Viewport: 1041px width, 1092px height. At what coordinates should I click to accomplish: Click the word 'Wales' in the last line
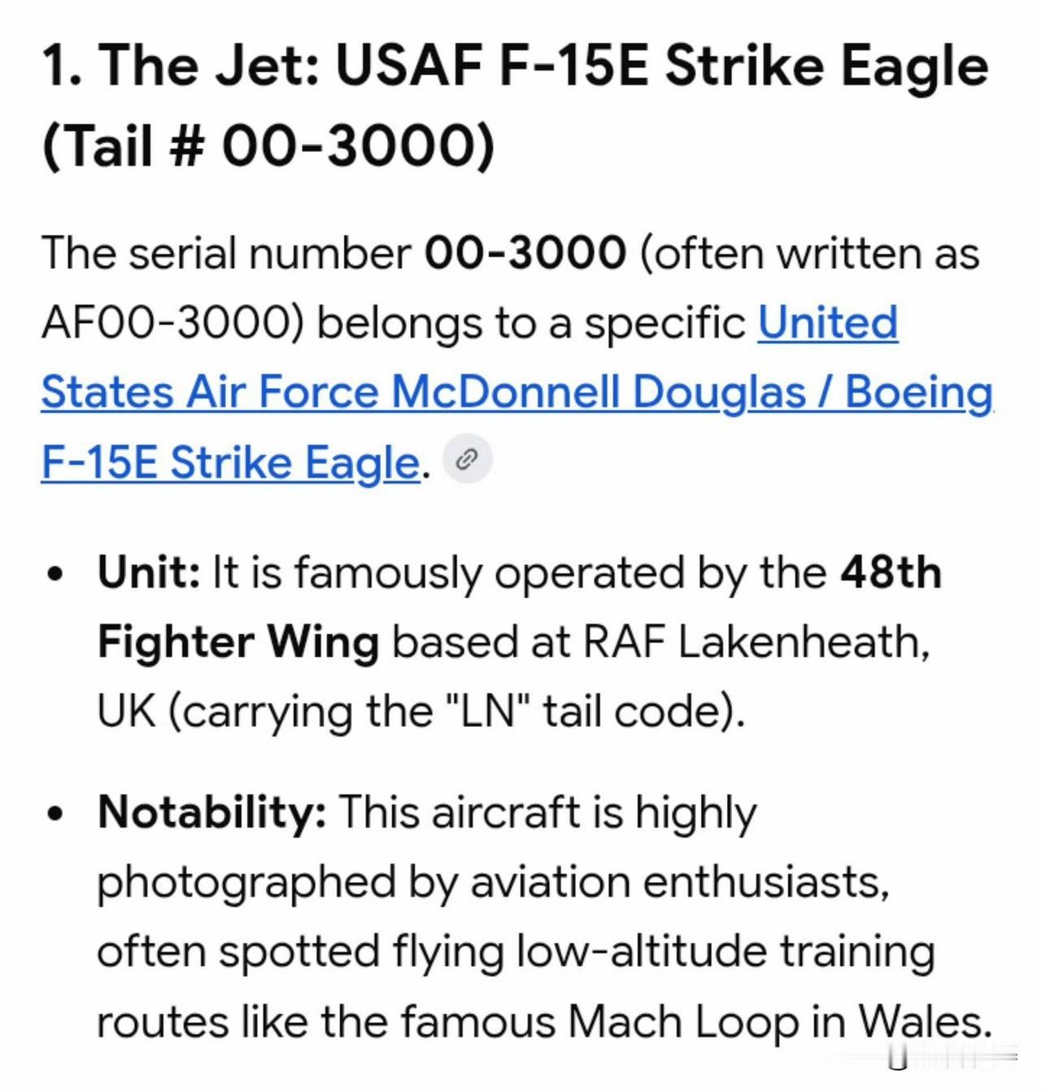point(919,1022)
